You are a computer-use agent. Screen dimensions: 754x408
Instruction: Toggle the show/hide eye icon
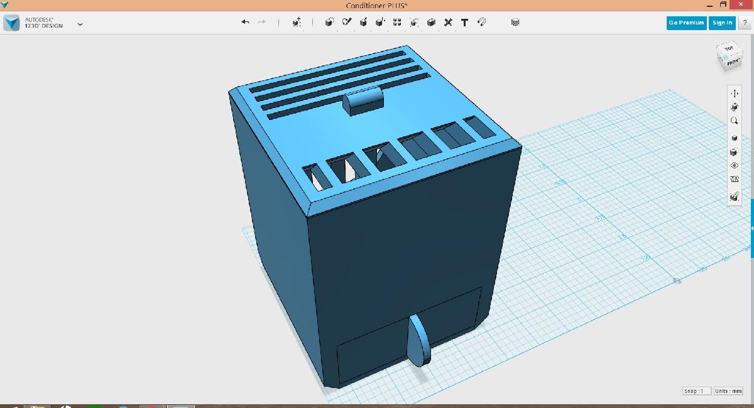[735, 166]
